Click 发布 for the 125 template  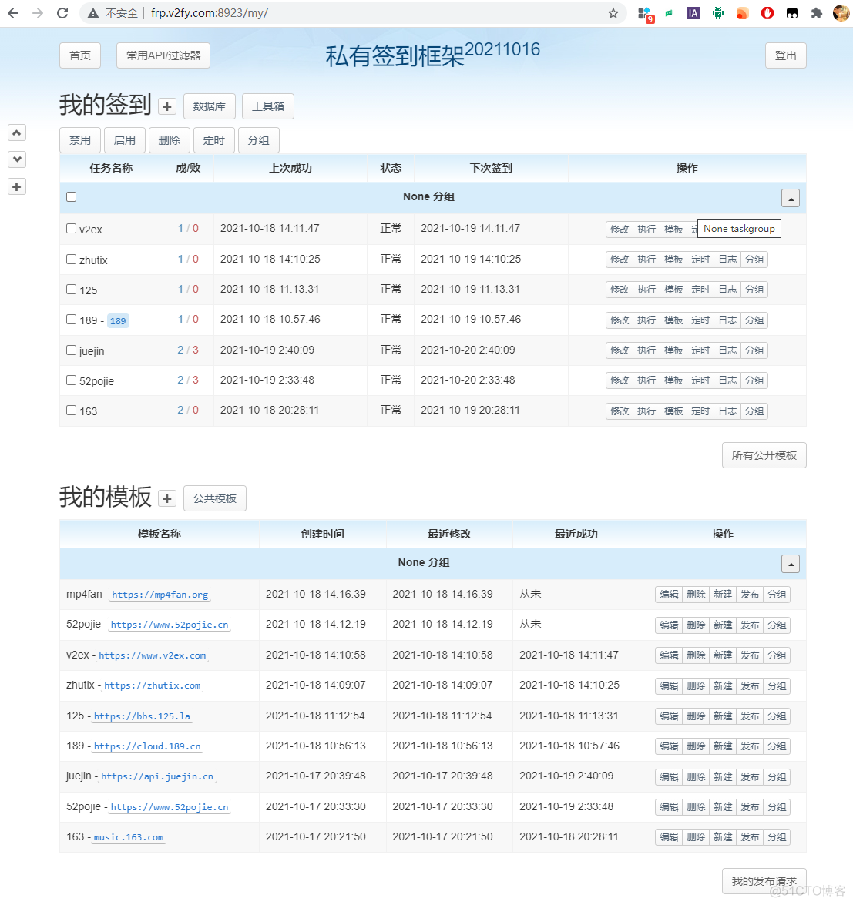click(x=750, y=716)
